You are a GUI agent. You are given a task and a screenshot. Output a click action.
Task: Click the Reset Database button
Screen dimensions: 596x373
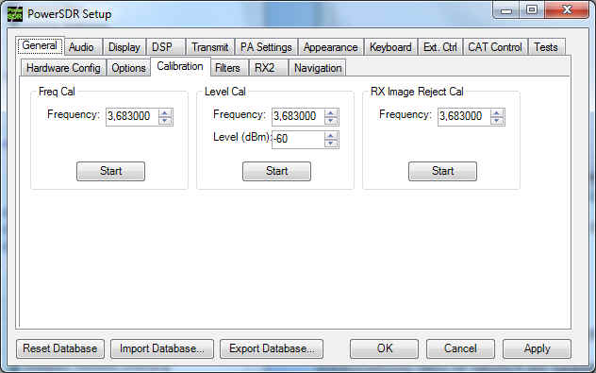click(60, 348)
